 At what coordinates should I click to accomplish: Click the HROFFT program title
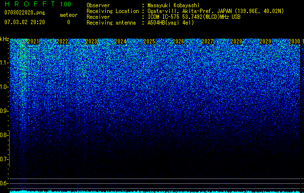click(x=30, y=4)
